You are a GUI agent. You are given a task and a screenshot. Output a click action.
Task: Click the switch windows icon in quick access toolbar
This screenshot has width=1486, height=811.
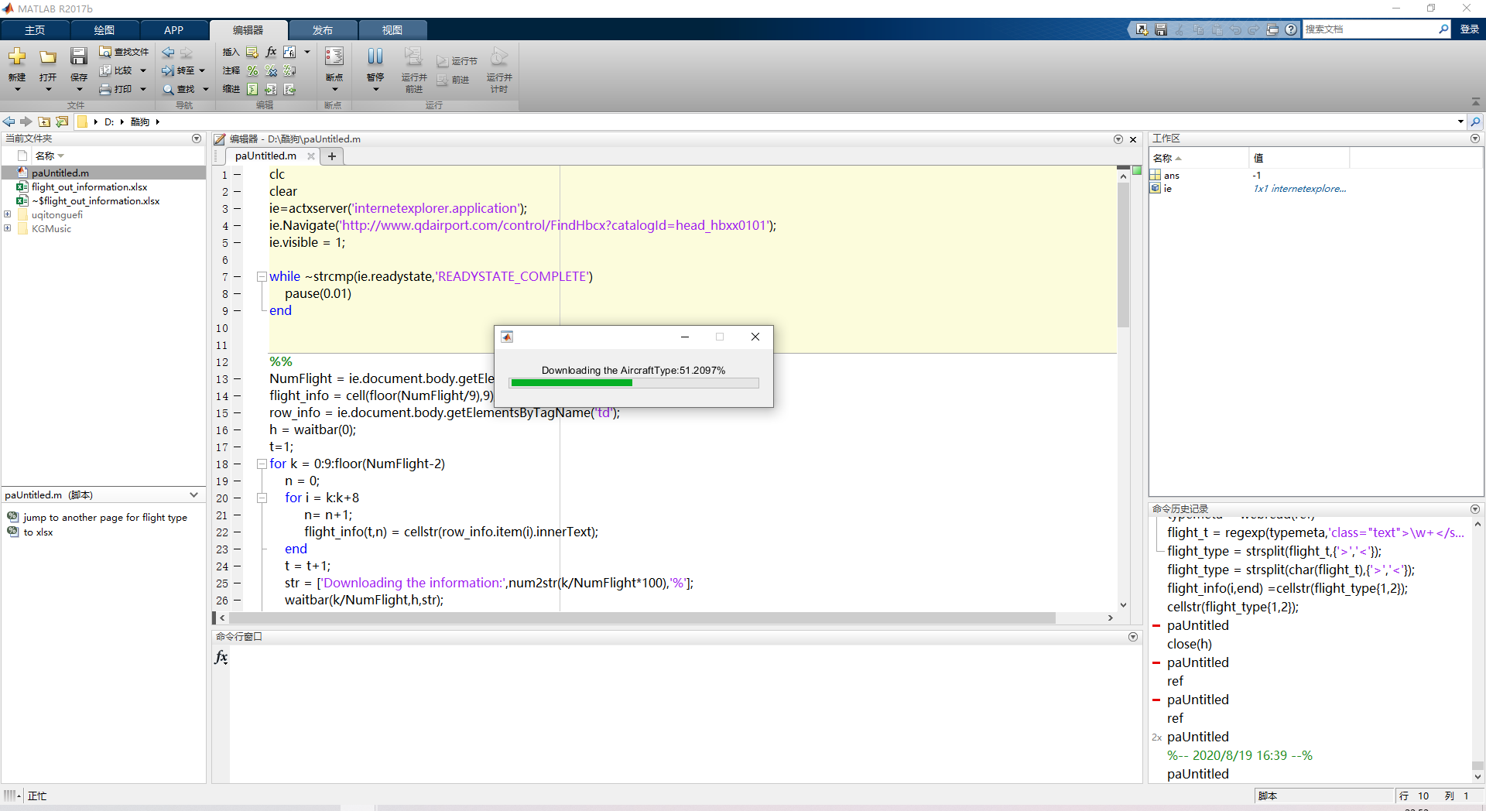pyautogui.click(x=1272, y=29)
